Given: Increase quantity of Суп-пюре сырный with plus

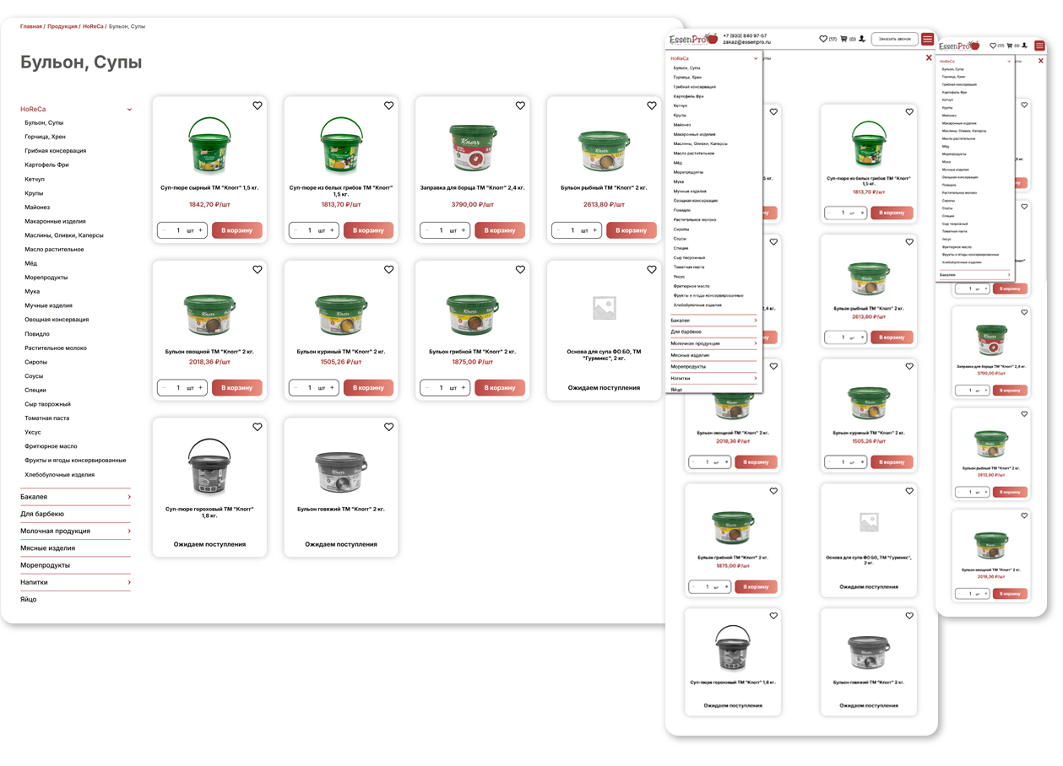Looking at the screenshot, I should 201,230.
